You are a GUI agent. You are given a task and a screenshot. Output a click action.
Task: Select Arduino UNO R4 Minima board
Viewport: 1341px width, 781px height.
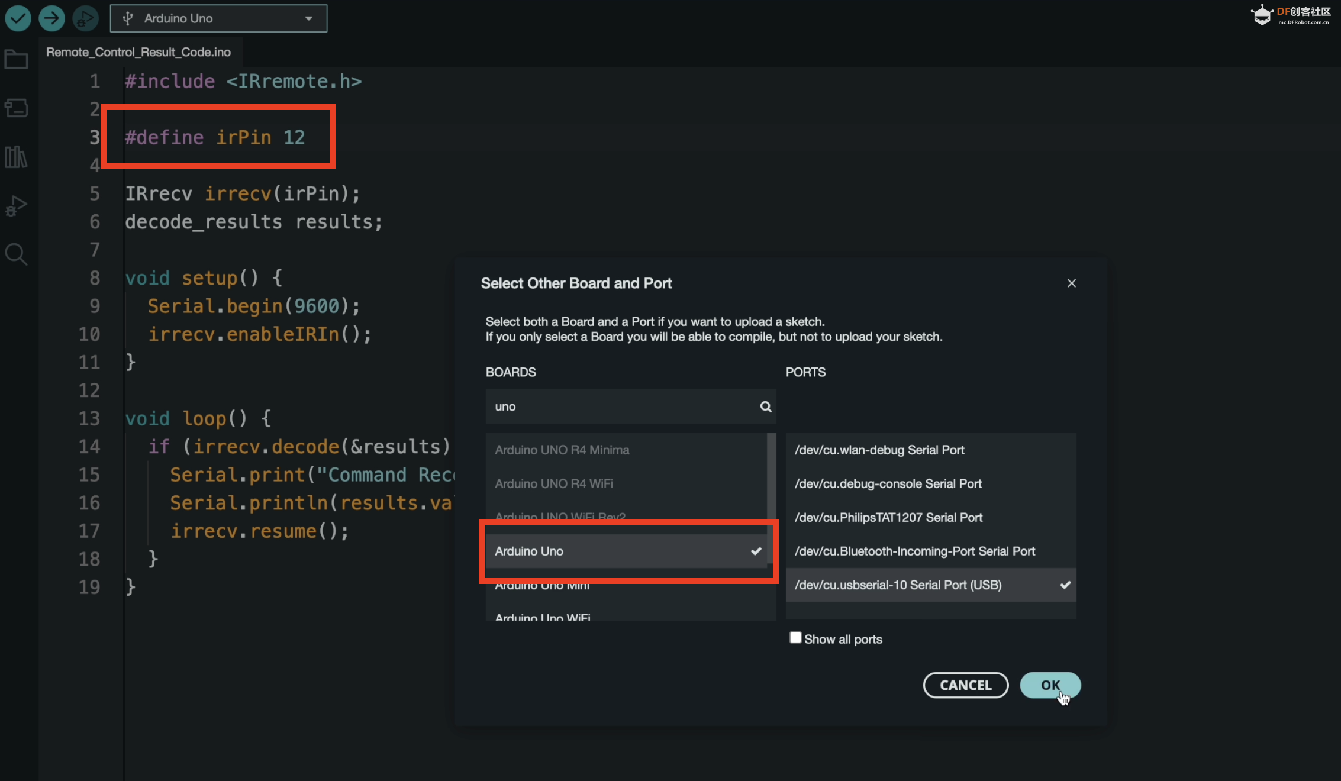point(626,450)
